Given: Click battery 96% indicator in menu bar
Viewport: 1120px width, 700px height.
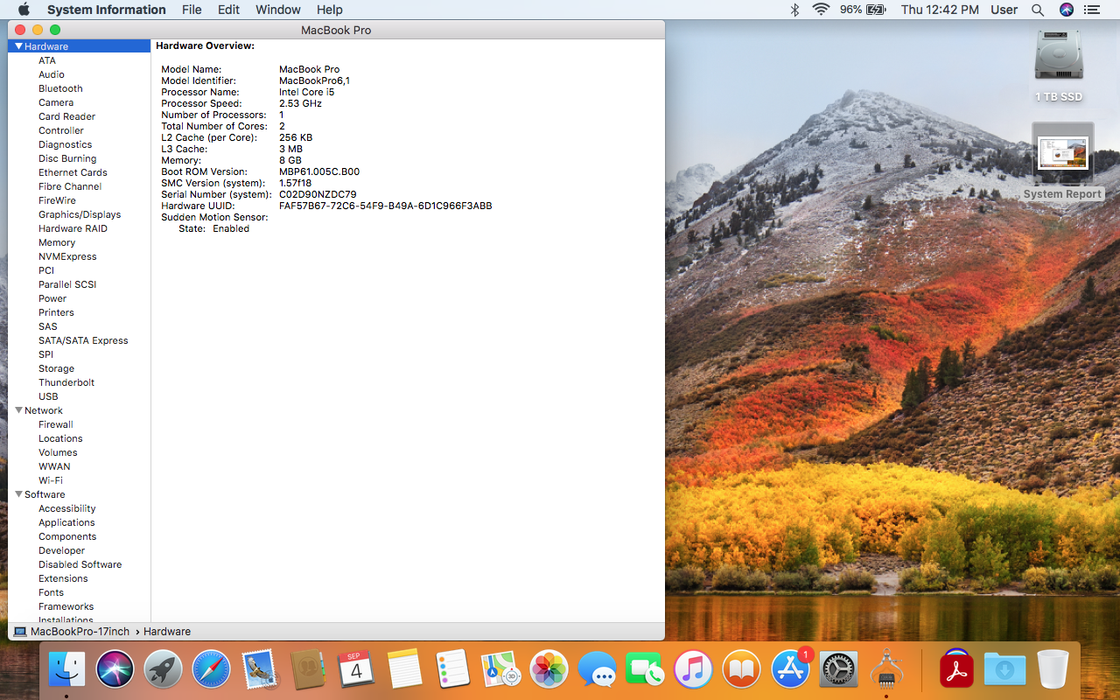Looking at the screenshot, I should (864, 10).
